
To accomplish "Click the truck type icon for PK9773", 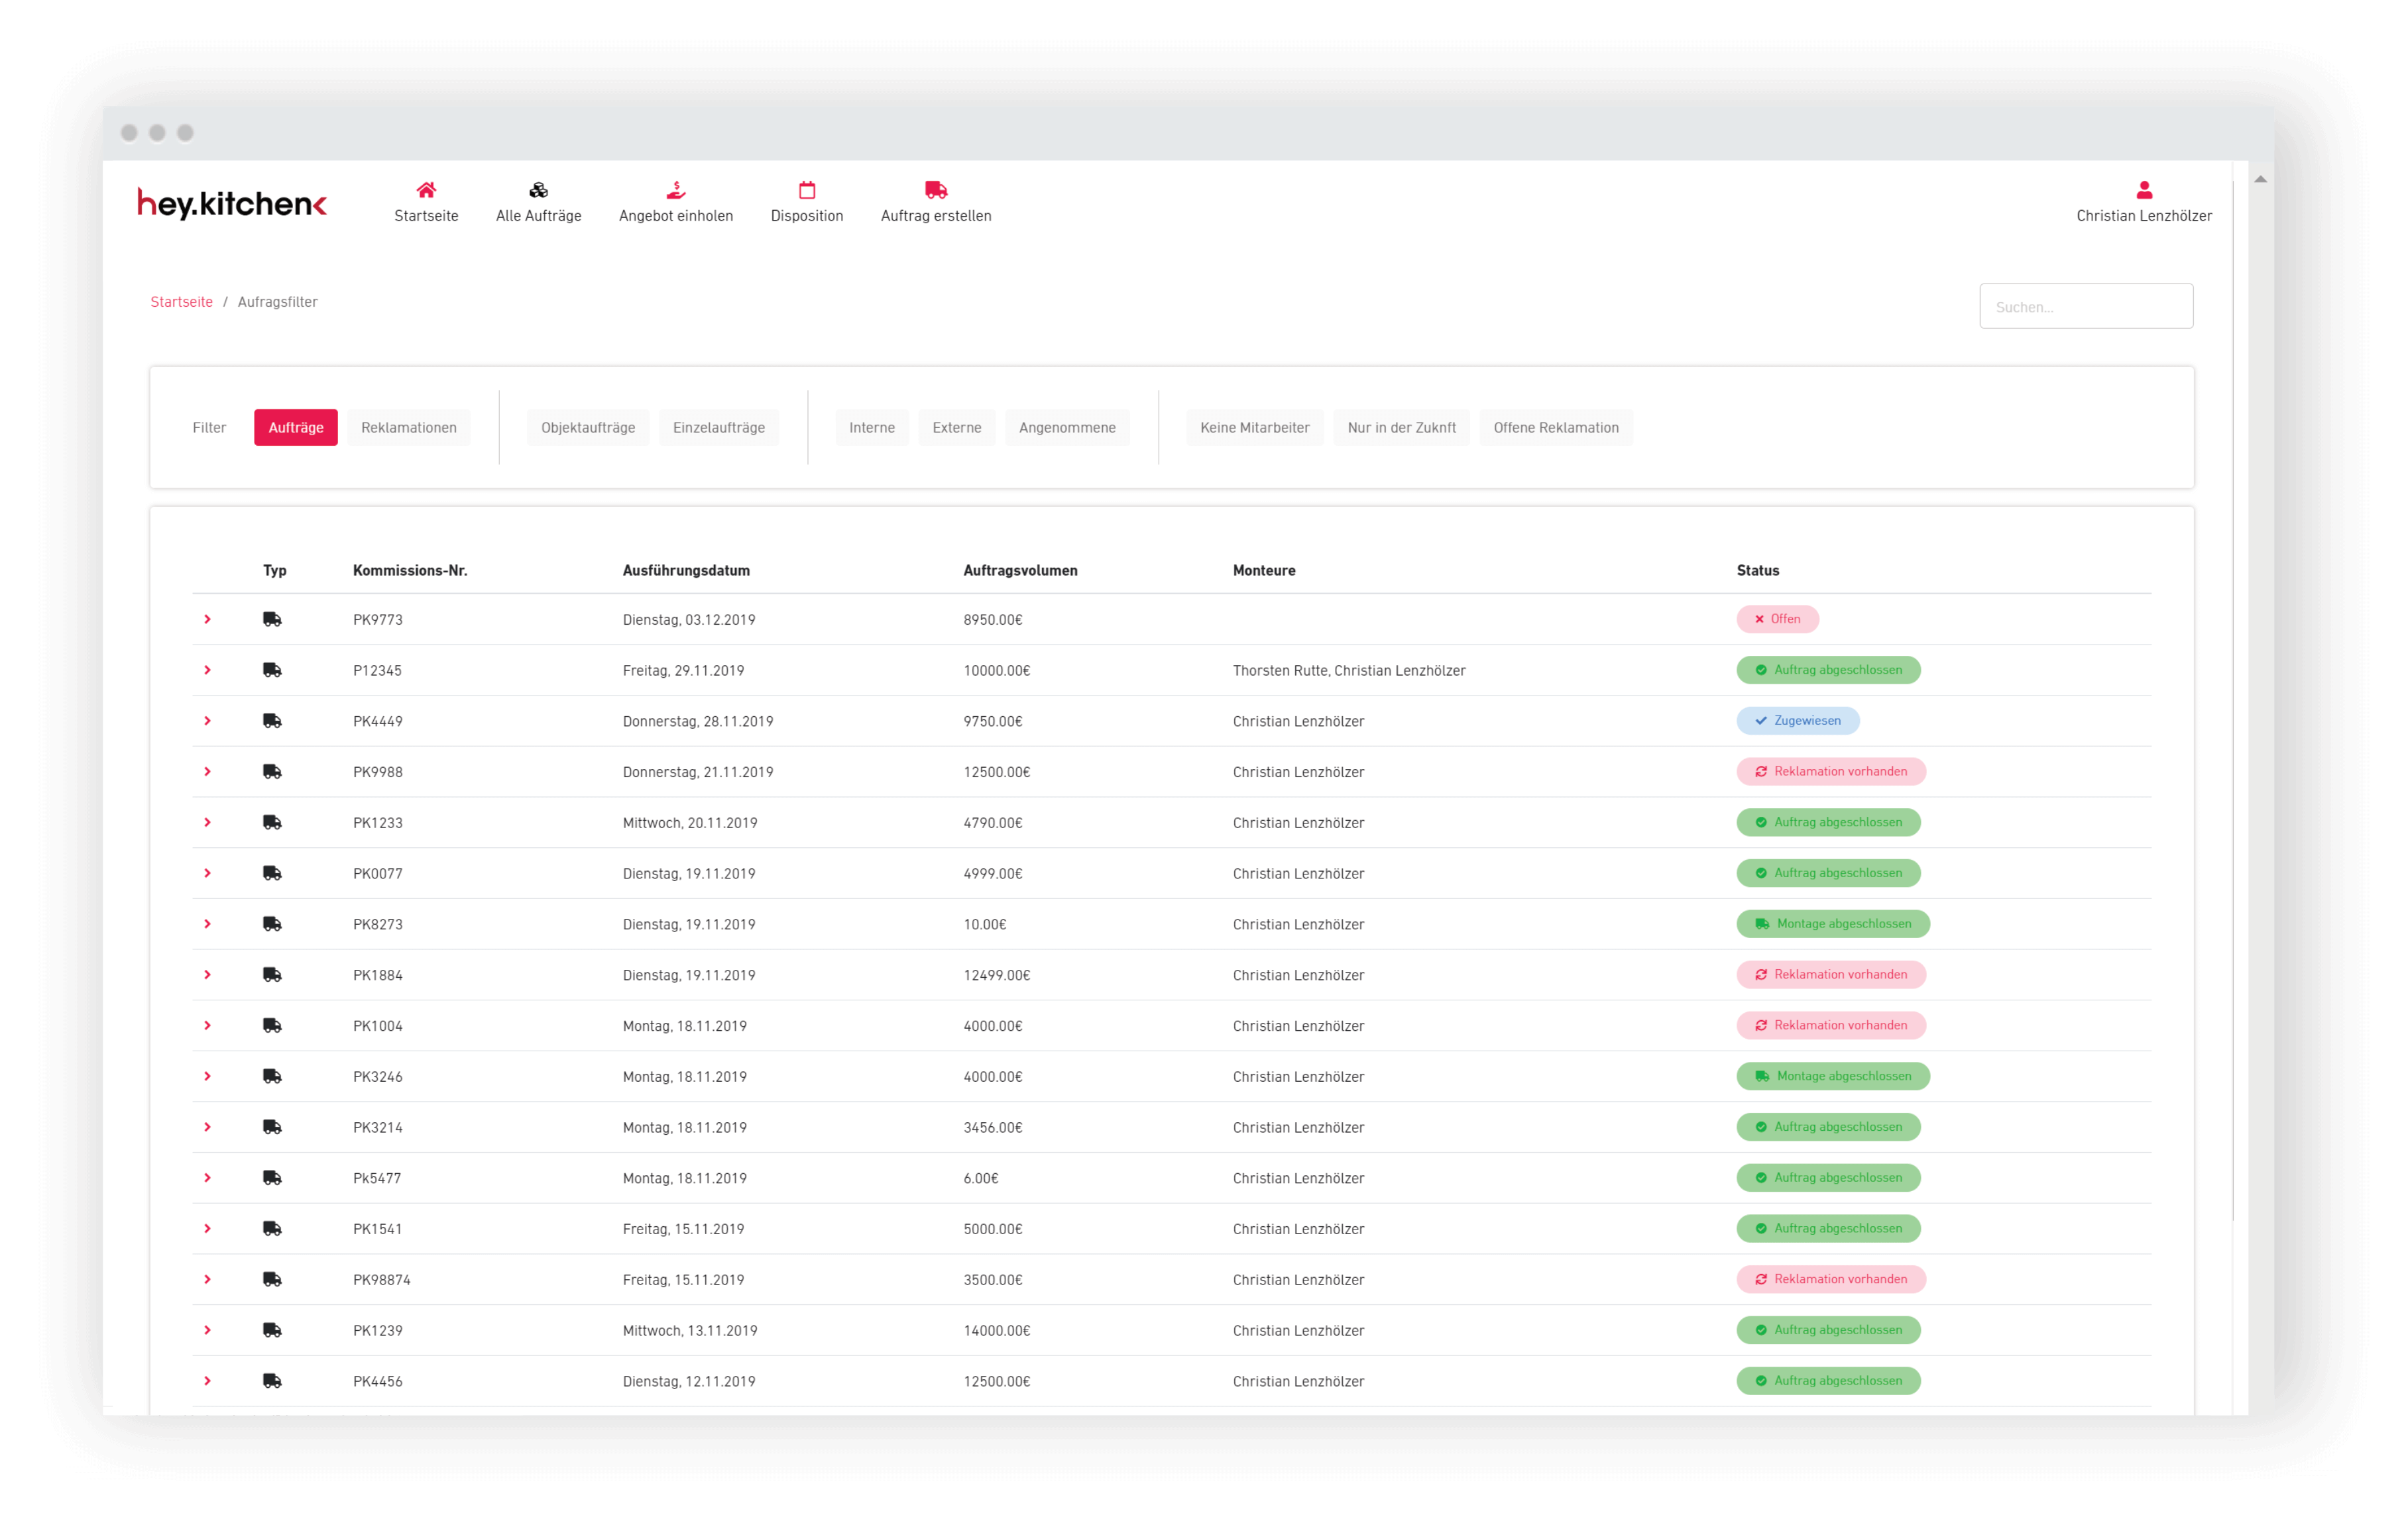I will (272, 619).
